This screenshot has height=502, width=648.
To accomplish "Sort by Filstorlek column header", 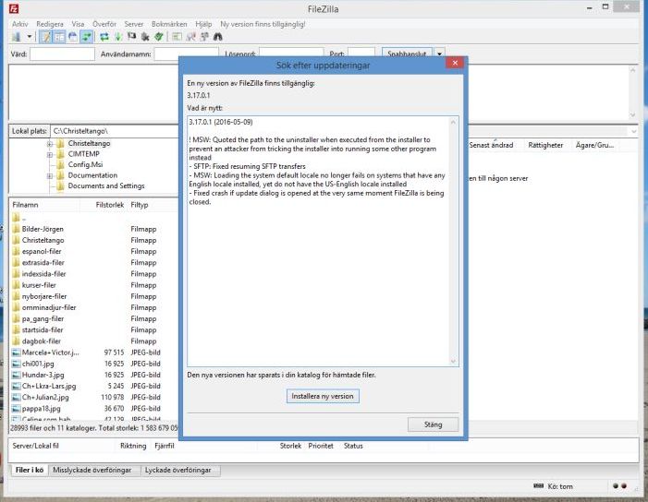I will tap(110, 205).
